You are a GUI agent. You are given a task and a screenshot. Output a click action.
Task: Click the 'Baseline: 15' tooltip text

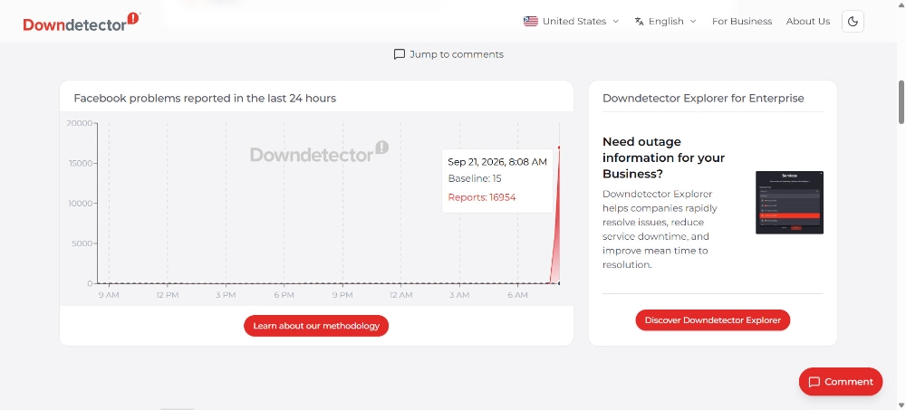(x=475, y=179)
